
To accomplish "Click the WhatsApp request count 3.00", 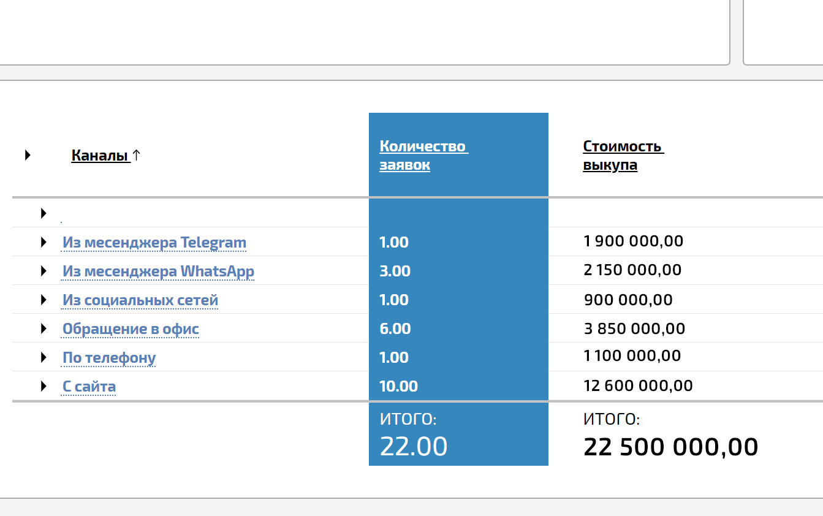I will pos(395,271).
